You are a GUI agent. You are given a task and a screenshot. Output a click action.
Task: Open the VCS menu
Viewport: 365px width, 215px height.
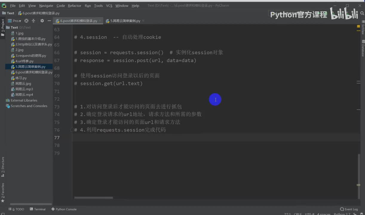point(109,6)
